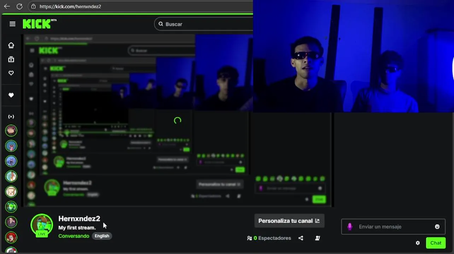
Task: Click the English language tag
Action: 102,236
